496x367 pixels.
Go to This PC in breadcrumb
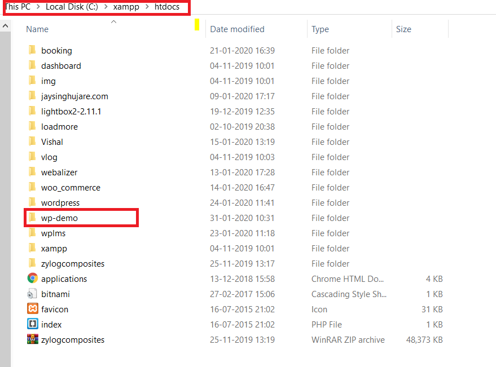click(x=18, y=7)
